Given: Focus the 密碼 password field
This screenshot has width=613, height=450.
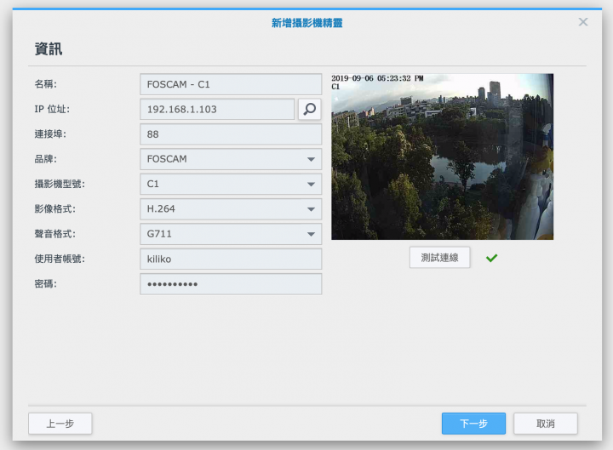Looking at the screenshot, I should click(x=231, y=284).
